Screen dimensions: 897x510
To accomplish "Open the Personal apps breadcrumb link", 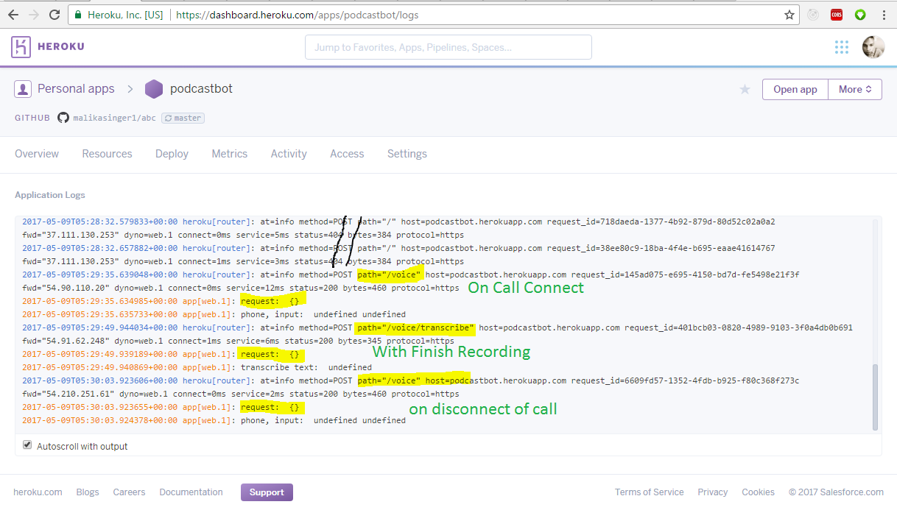I will coord(76,89).
